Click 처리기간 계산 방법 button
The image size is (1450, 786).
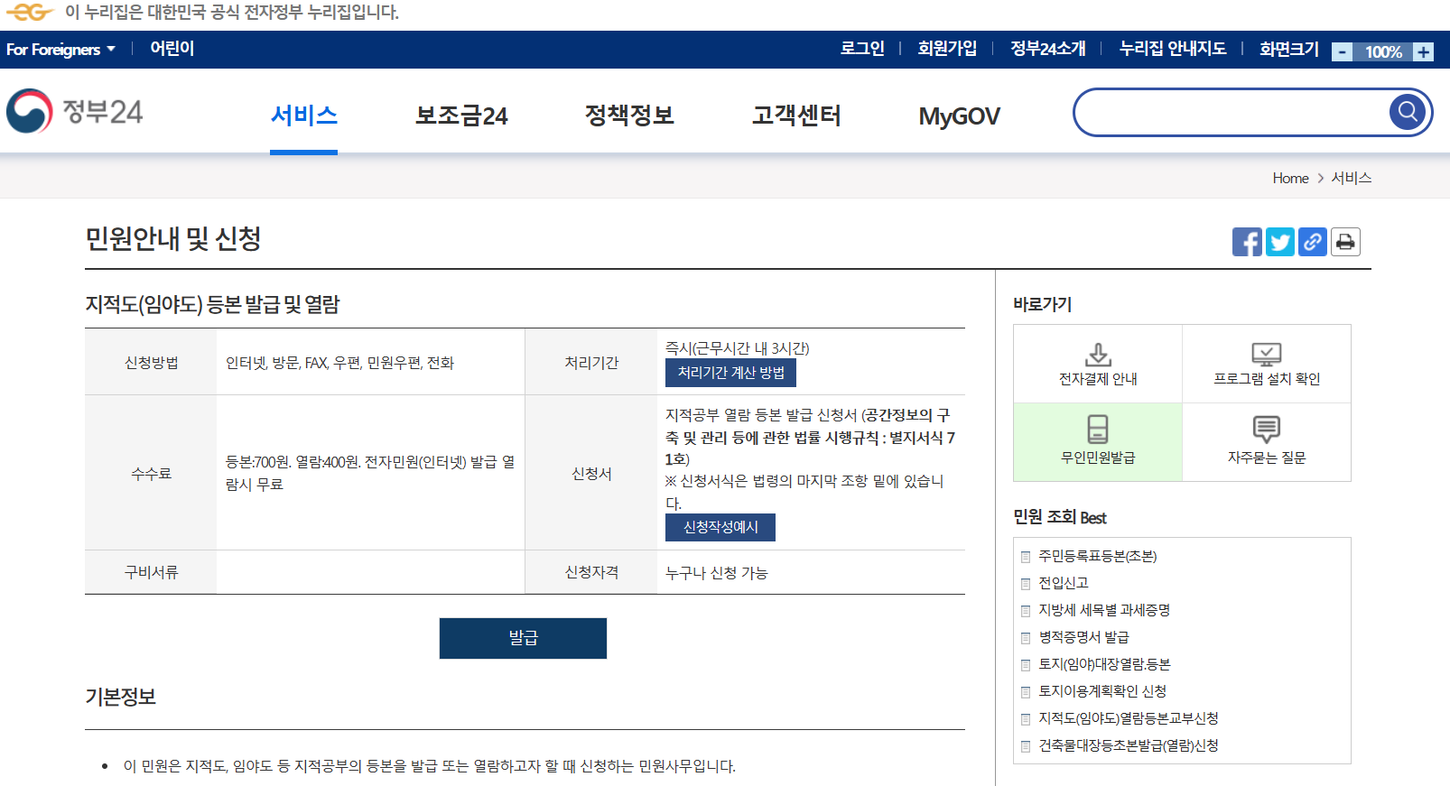coord(730,373)
